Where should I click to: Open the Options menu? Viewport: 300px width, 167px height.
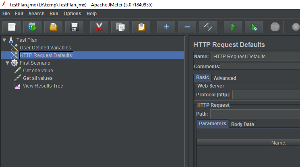(x=72, y=14)
